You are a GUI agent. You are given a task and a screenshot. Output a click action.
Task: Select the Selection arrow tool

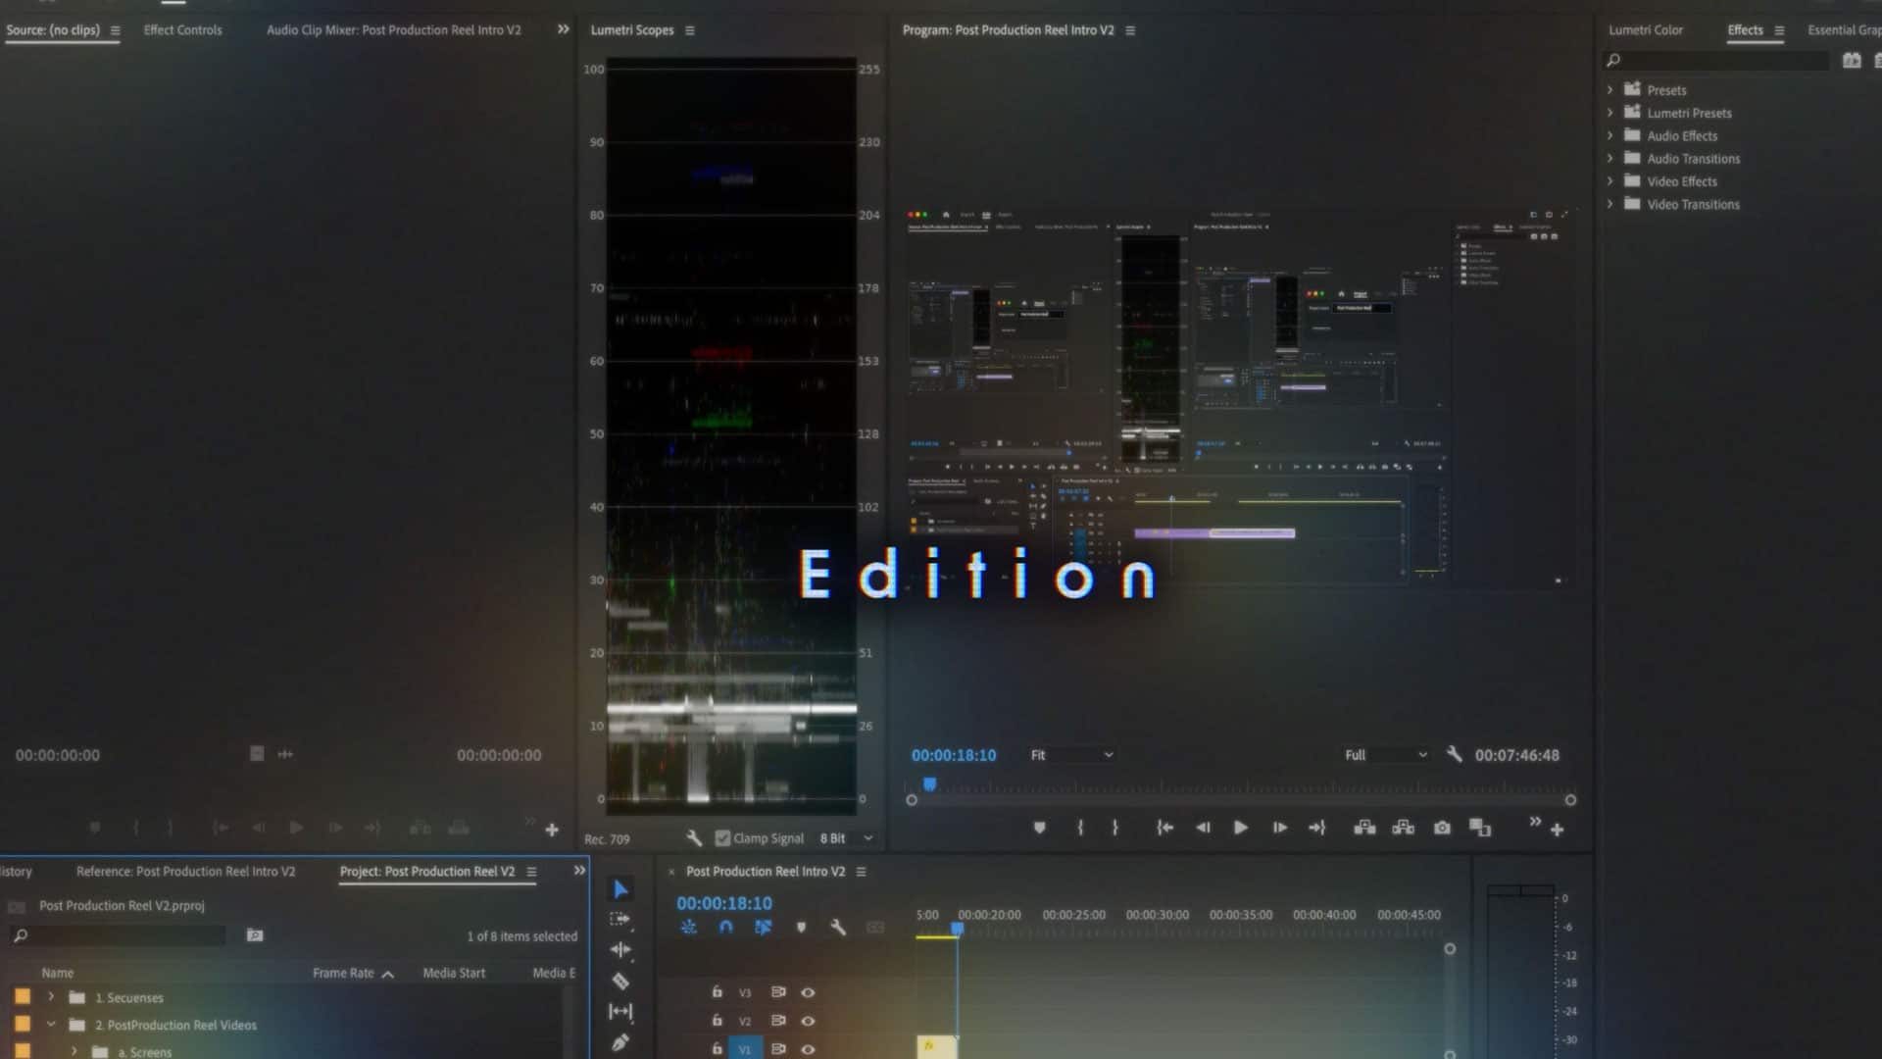pos(620,889)
